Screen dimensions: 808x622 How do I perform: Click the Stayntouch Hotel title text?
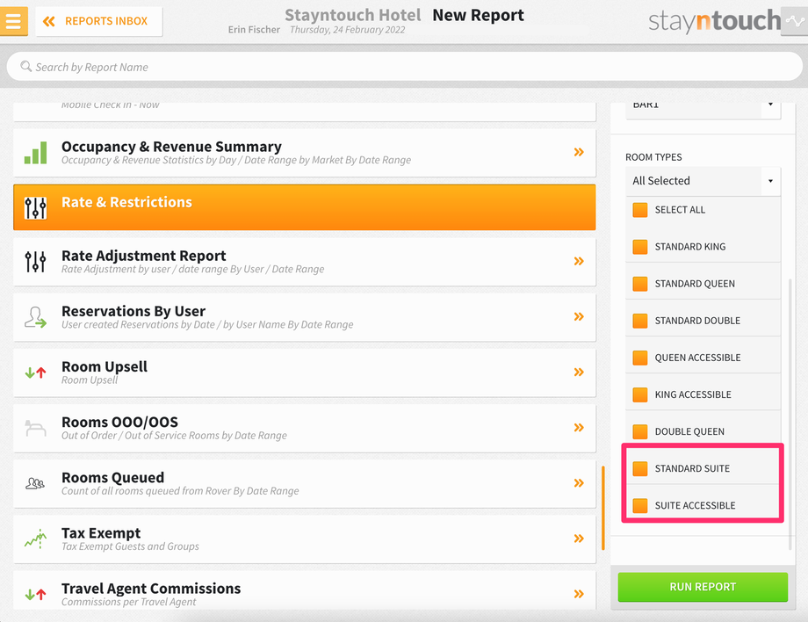(353, 15)
